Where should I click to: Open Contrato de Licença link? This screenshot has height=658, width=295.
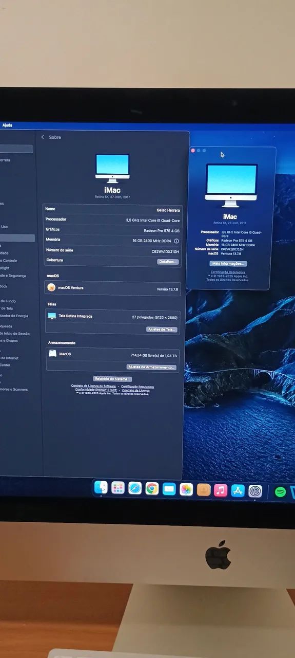point(136,391)
